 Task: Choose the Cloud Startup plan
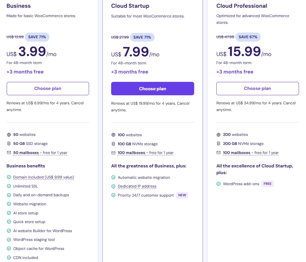click(152, 89)
